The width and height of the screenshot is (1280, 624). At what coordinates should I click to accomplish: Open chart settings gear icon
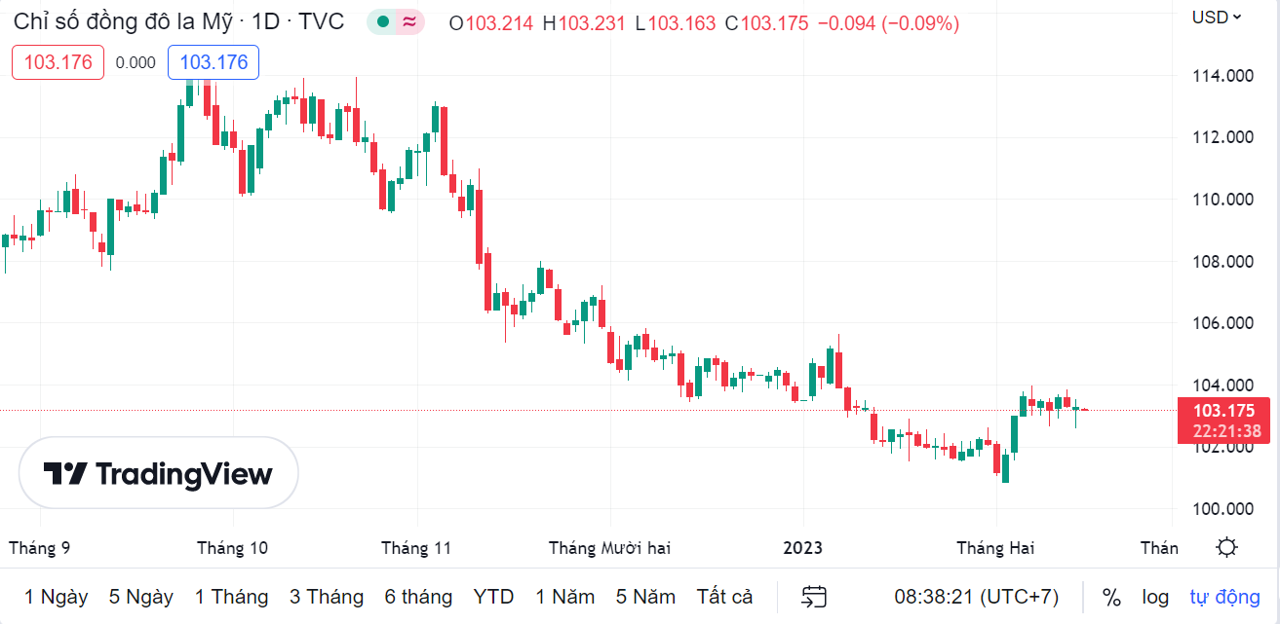coord(1227,547)
